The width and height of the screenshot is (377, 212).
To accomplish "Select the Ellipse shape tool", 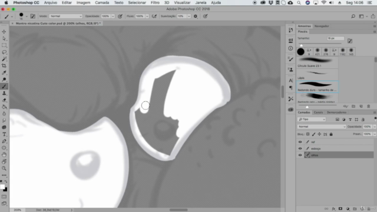I will click(x=4, y=148).
